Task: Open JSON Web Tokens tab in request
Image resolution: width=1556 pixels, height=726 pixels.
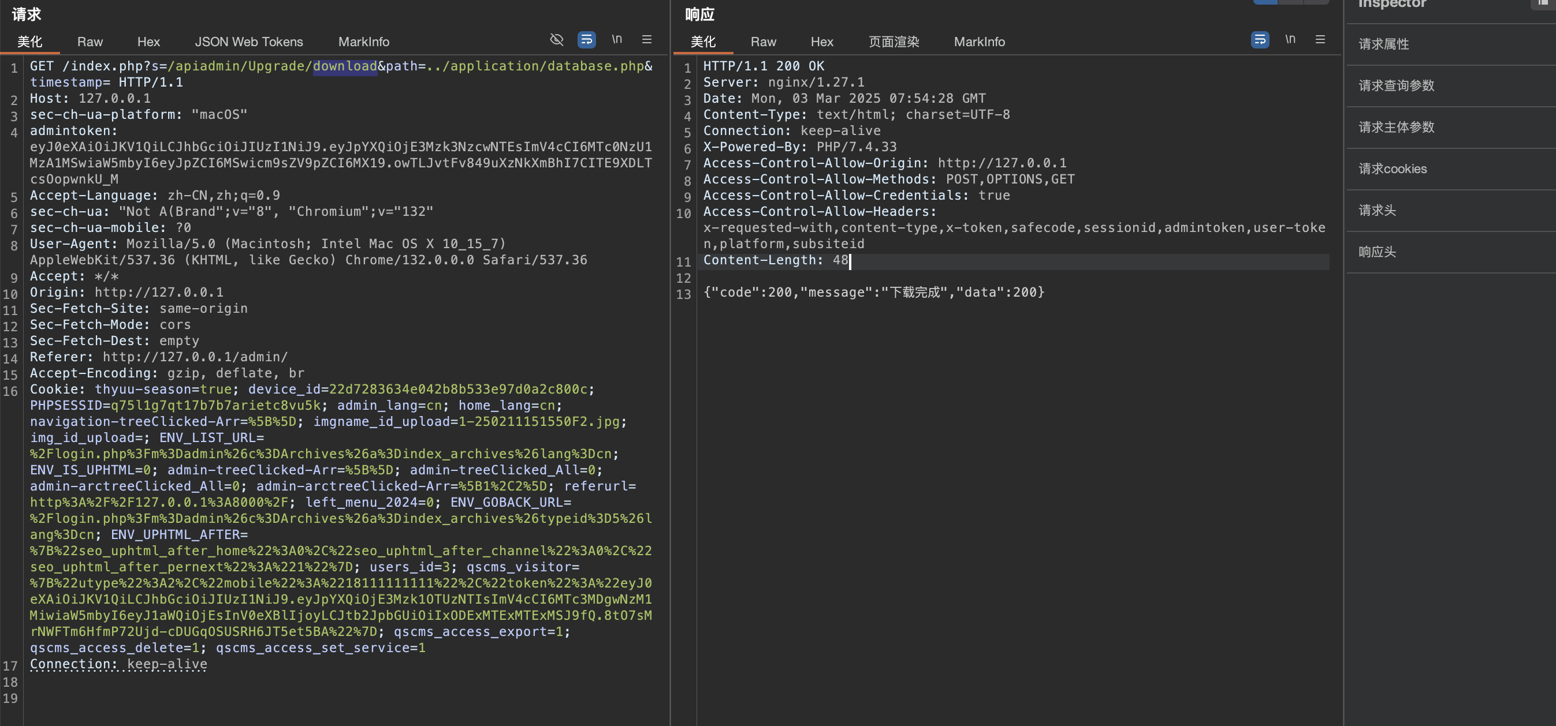Action: [x=249, y=42]
